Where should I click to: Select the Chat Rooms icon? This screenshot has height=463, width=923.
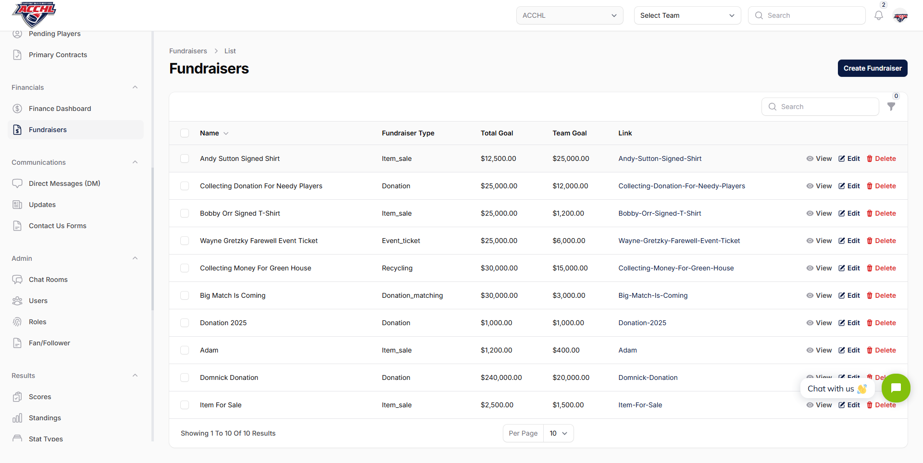[17, 279]
